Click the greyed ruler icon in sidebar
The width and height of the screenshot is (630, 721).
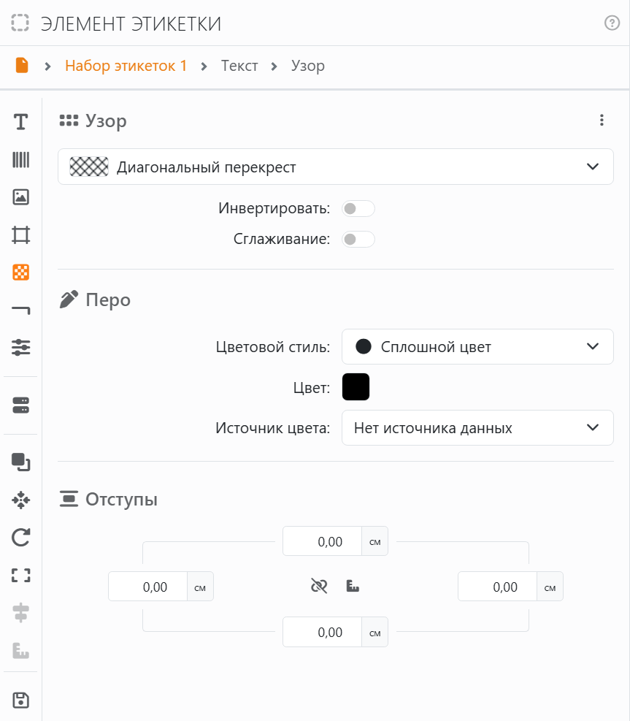click(x=20, y=650)
